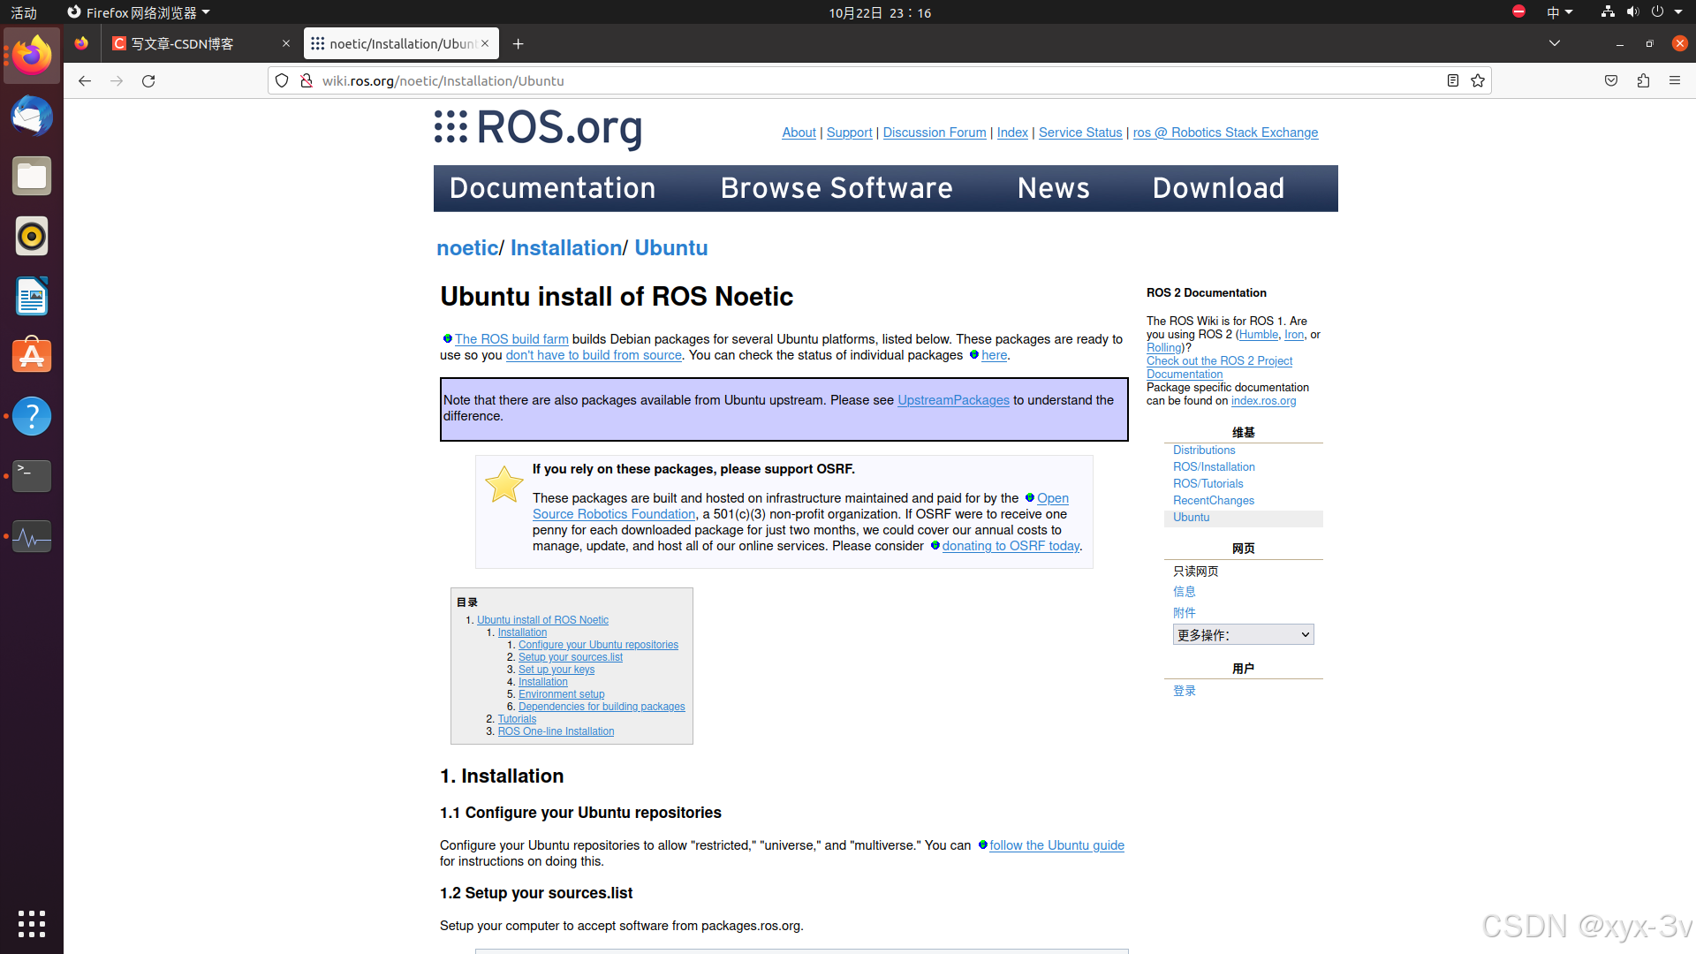Screen dimensions: 1696x954
Task: Open RecentChanges sidebar link
Action: 1214,501
